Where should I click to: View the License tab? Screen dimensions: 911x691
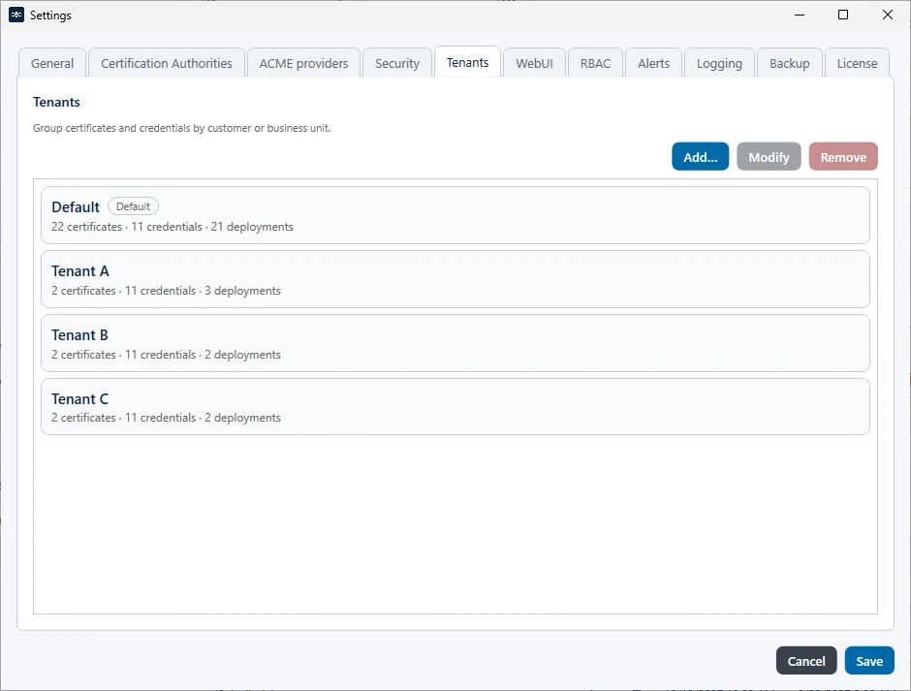(x=857, y=63)
